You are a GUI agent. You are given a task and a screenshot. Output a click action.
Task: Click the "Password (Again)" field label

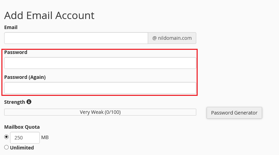[25, 77]
